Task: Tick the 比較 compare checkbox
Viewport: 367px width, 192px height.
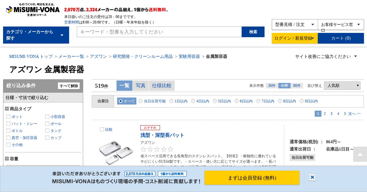Action: pyautogui.click(x=102, y=129)
